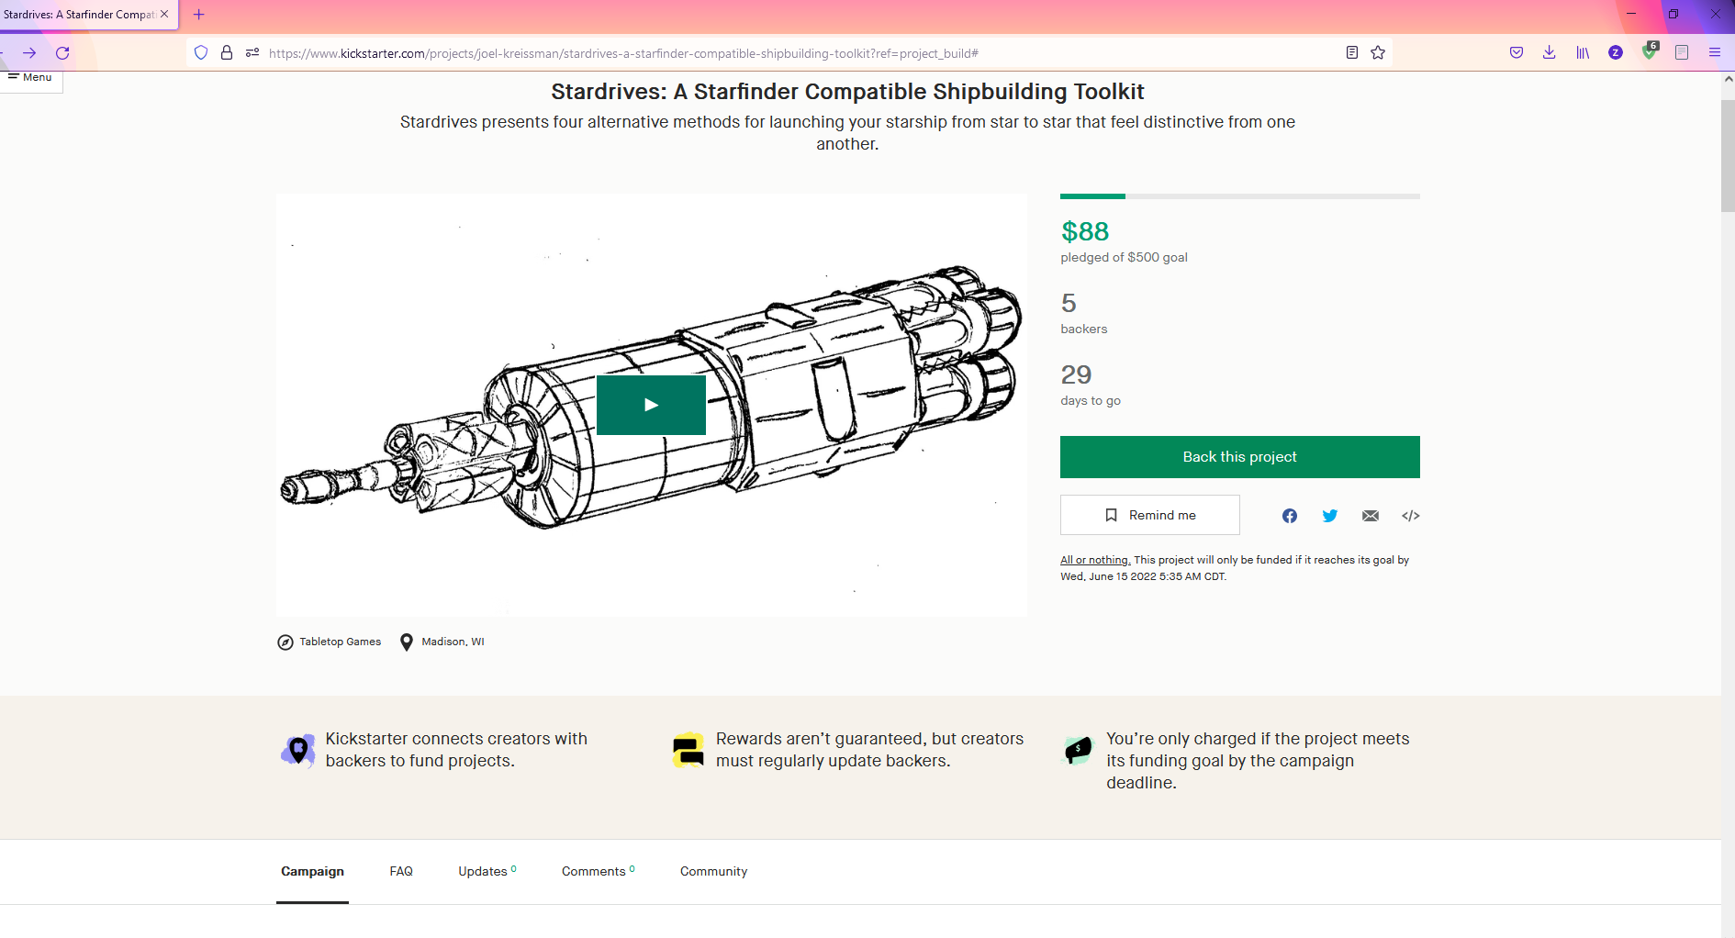1735x938 pixels.
Task: Share the project on Facebook
Action: (1290, 516)
